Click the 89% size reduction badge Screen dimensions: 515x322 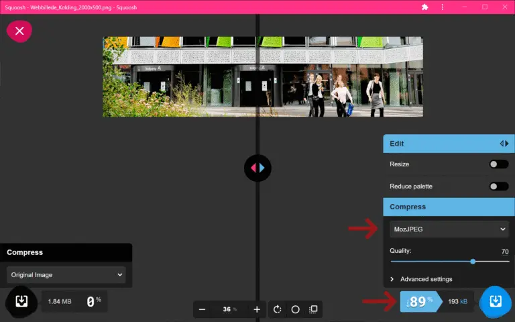click(x=421, y=301)
